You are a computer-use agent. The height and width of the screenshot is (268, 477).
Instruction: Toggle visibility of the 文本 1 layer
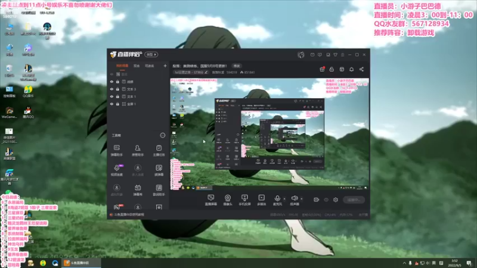pyautogui.click(x=111, y=96)
